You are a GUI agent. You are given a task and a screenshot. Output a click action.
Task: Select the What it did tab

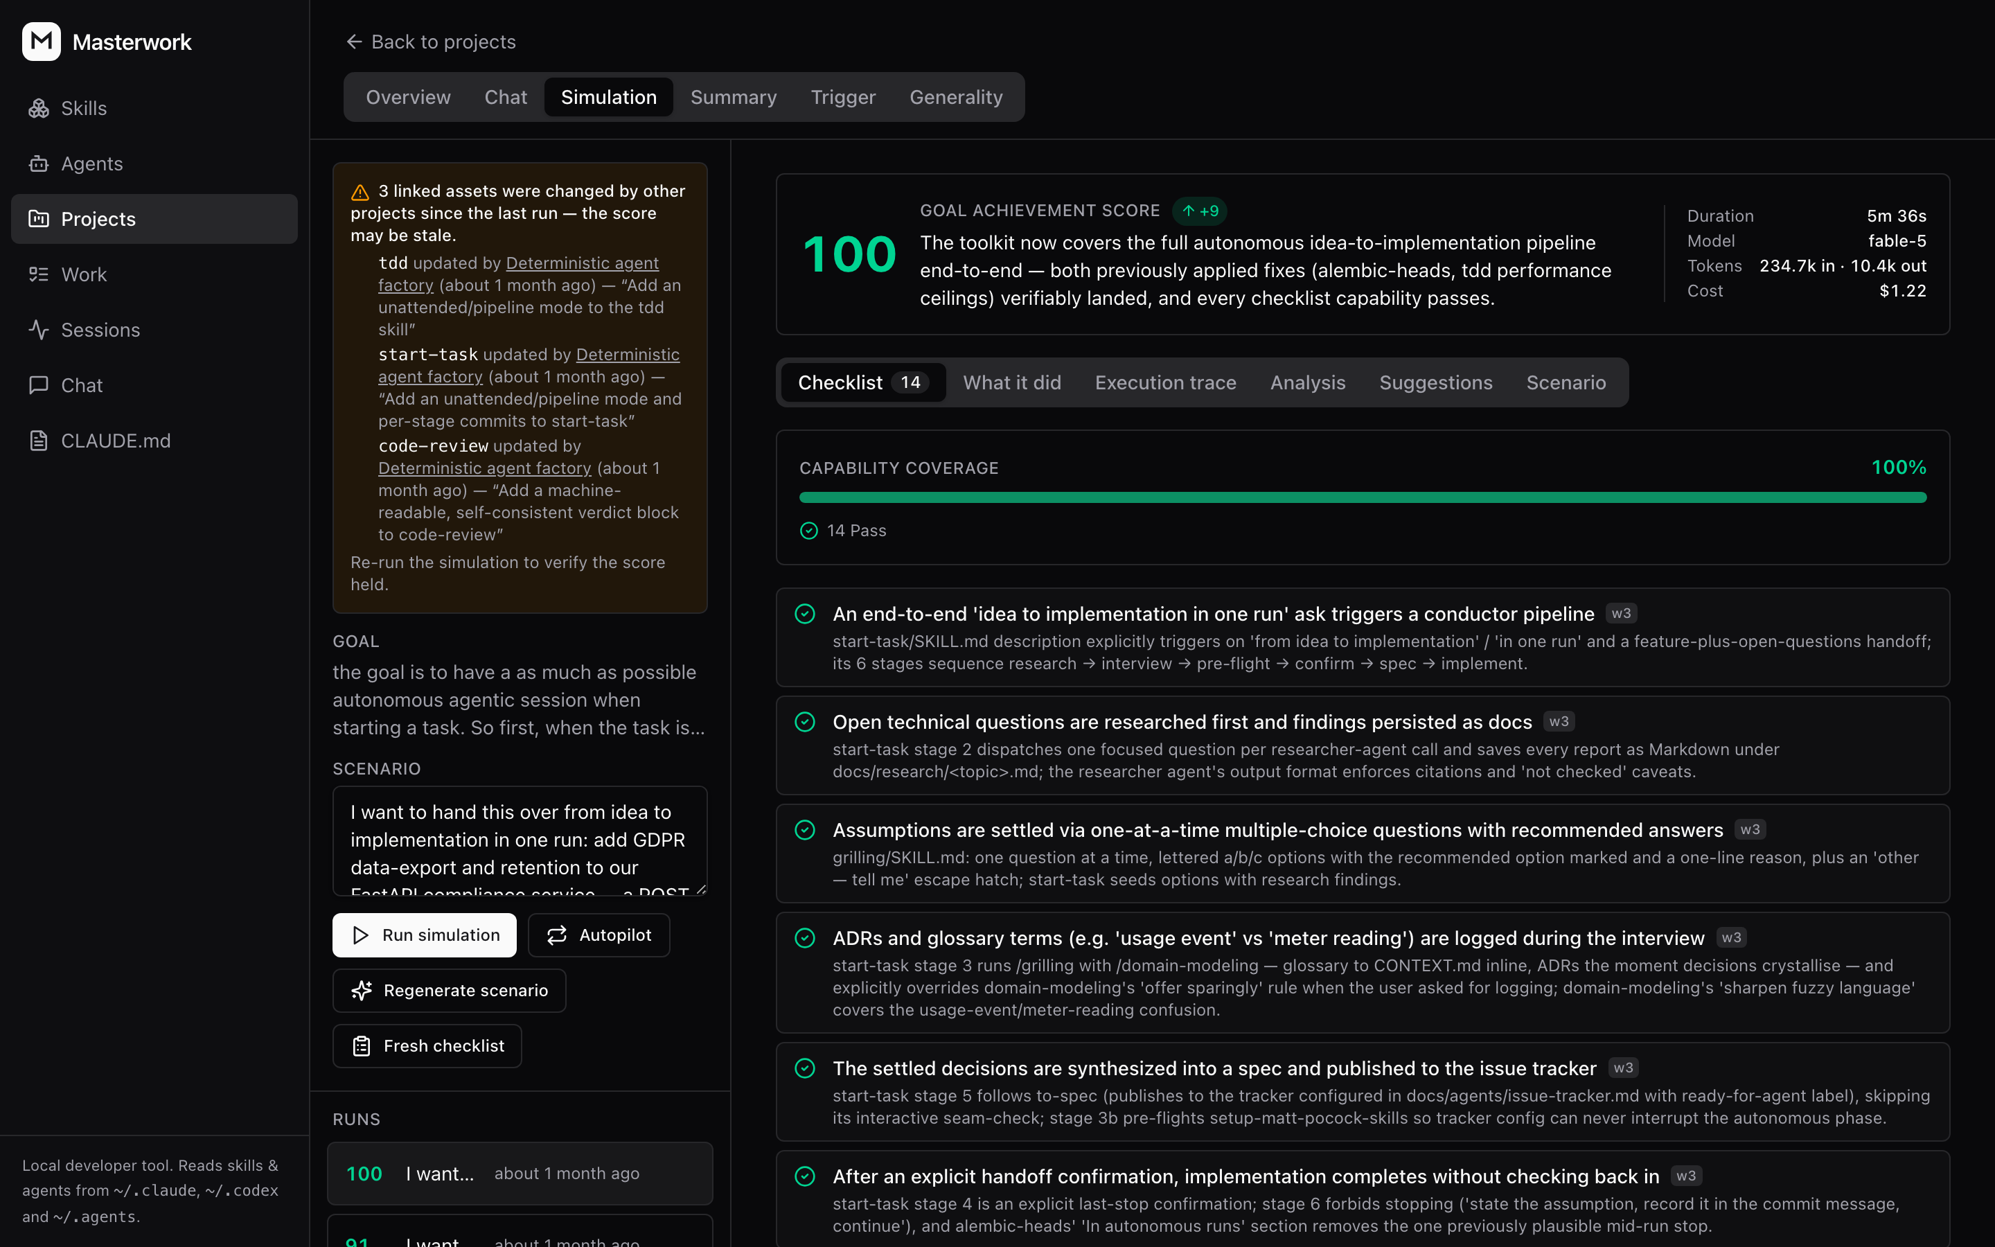(x=1011, y=382)
